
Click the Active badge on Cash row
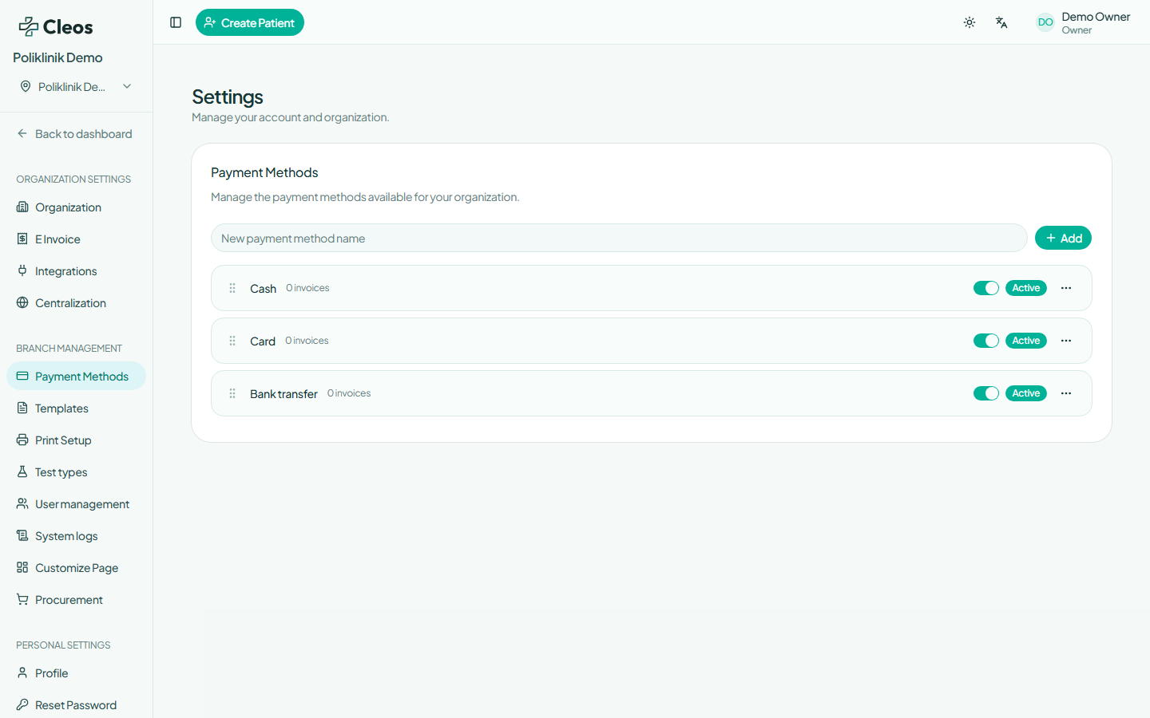click(1026, 288)
